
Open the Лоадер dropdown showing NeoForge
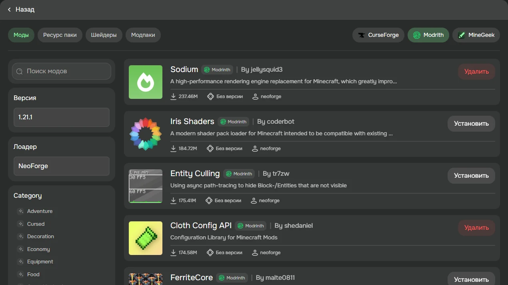(x=62, y=166)
